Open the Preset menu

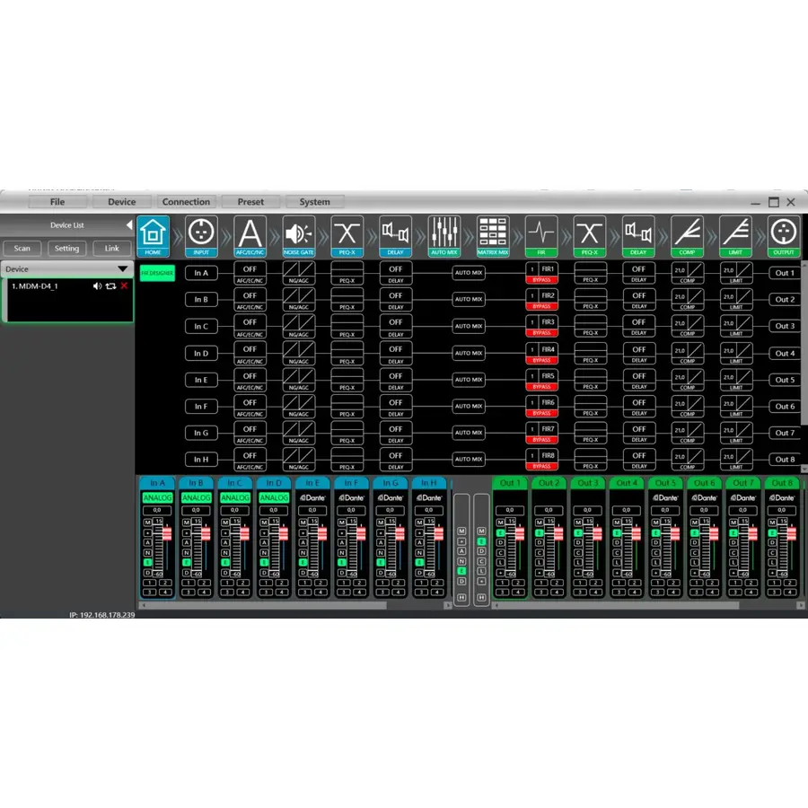click(250, 202)
